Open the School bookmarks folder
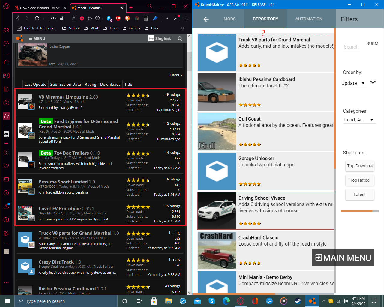The width and height of the screenshot is (384, 307). 71,28
